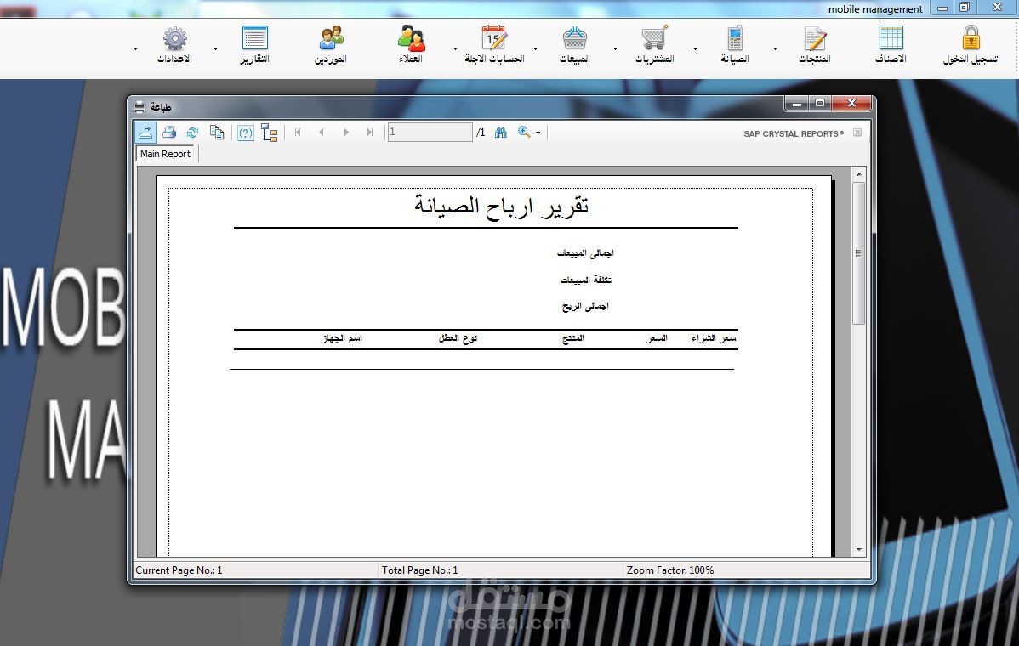Image resolution: width=1019 pixels, height=646 pixels.
Task: Expand the الصيانة dropdown arrow
Action: pos(696,48)
